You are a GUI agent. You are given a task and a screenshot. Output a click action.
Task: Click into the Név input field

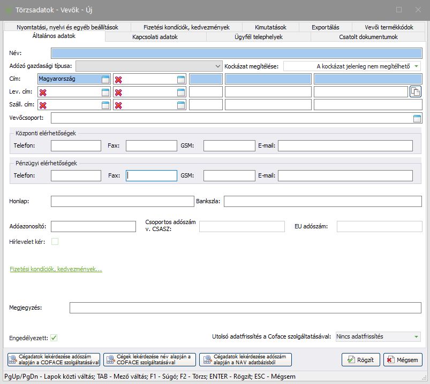[x=236, y=53]
